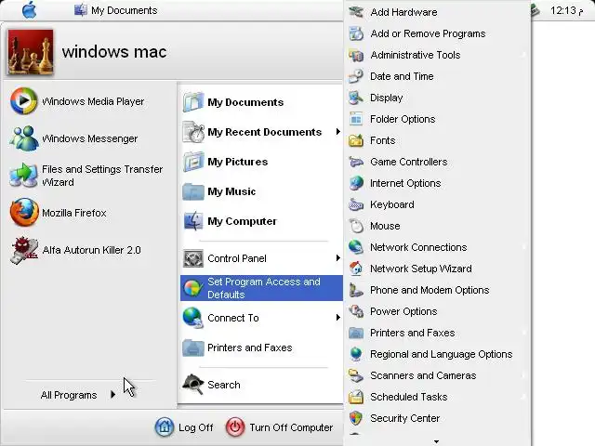595x446 pixels.
Task: Click the Mouse icon
Action: click(x=356, y=226)
